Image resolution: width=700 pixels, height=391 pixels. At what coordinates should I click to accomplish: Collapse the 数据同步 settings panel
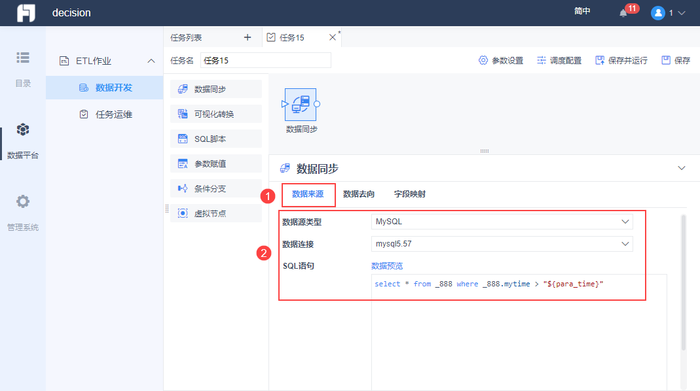click(681, 168)
